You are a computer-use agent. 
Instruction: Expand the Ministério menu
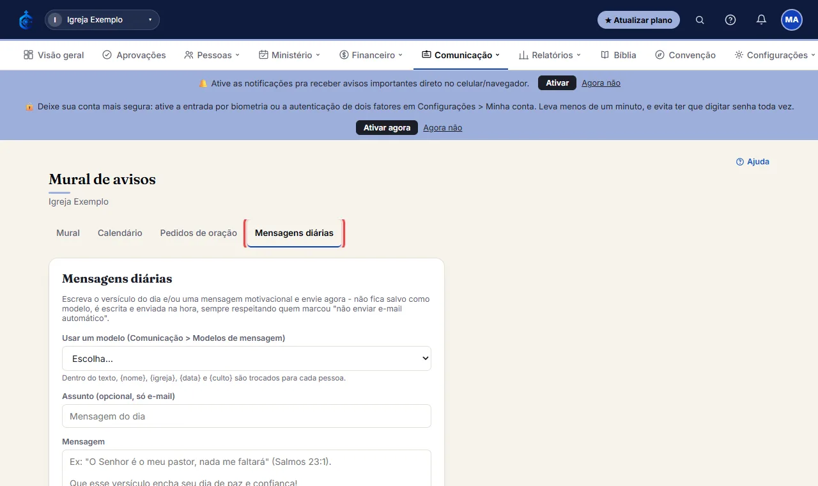(x=289, y=55)
